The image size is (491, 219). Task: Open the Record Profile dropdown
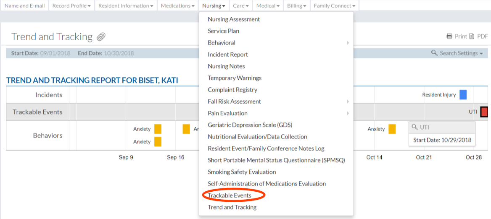[71, 6]
